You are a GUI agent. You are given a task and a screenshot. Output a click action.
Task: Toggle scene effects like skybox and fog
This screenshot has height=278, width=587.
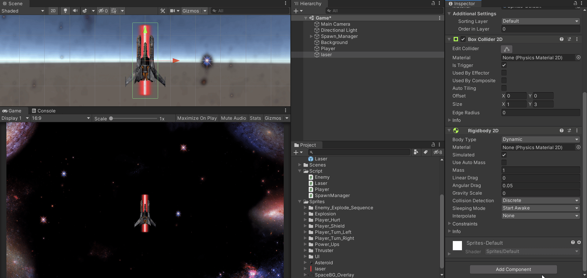(x=85, y=11)
